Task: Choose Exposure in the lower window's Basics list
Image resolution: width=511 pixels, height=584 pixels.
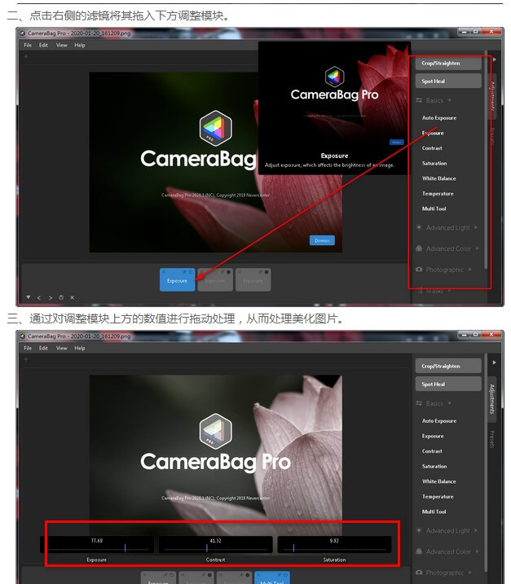Action: tap(433, 436)
